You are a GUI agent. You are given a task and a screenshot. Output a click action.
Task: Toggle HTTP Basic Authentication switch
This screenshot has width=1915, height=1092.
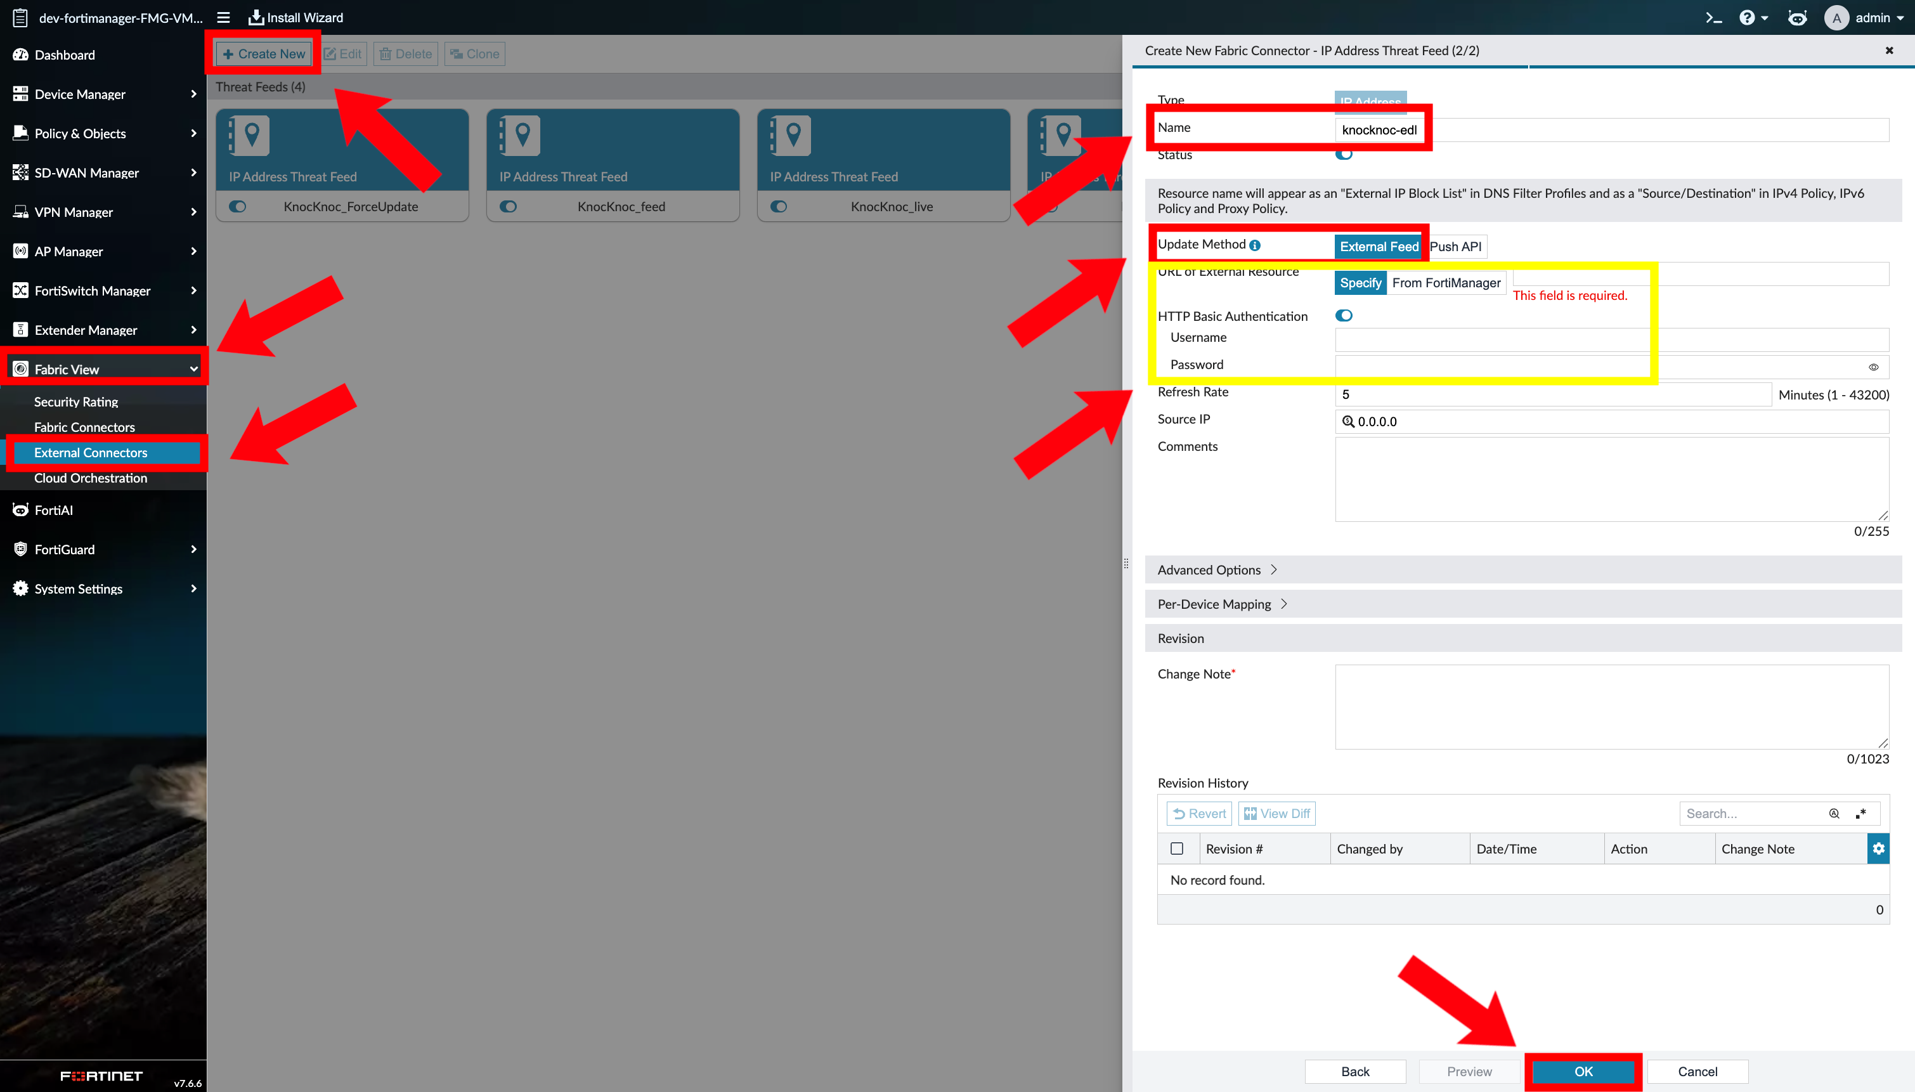click(1344, 316)
